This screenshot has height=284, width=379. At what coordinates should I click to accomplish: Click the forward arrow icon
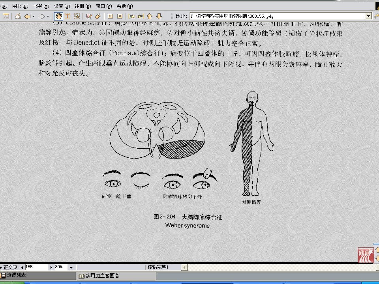(x=41, y=16)
